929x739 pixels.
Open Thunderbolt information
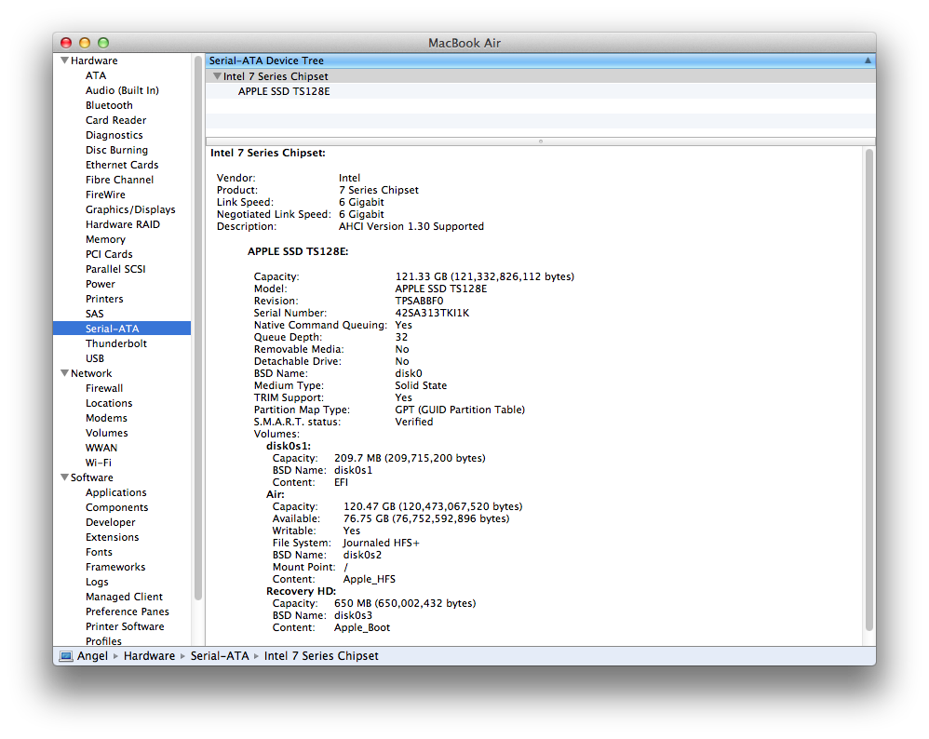click(x=116, y=343)
